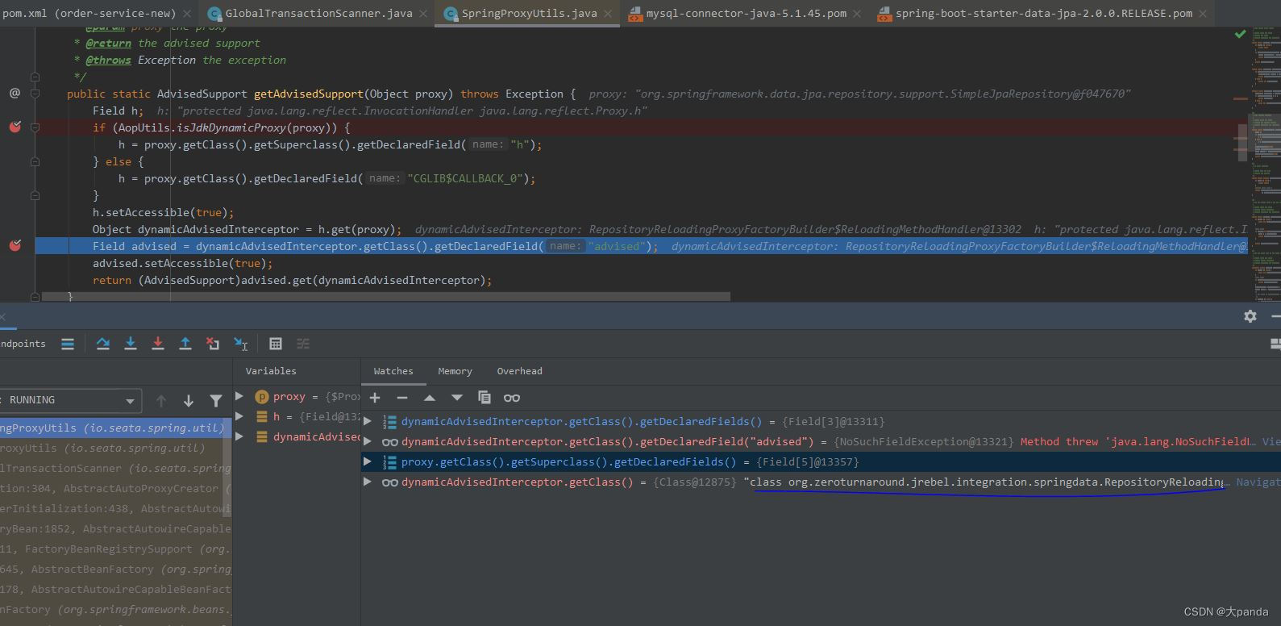1281x626 pixels.
Task: Select frame ryBean:1852, AbstractAutowireCapable
Action: tap(116, 528)
